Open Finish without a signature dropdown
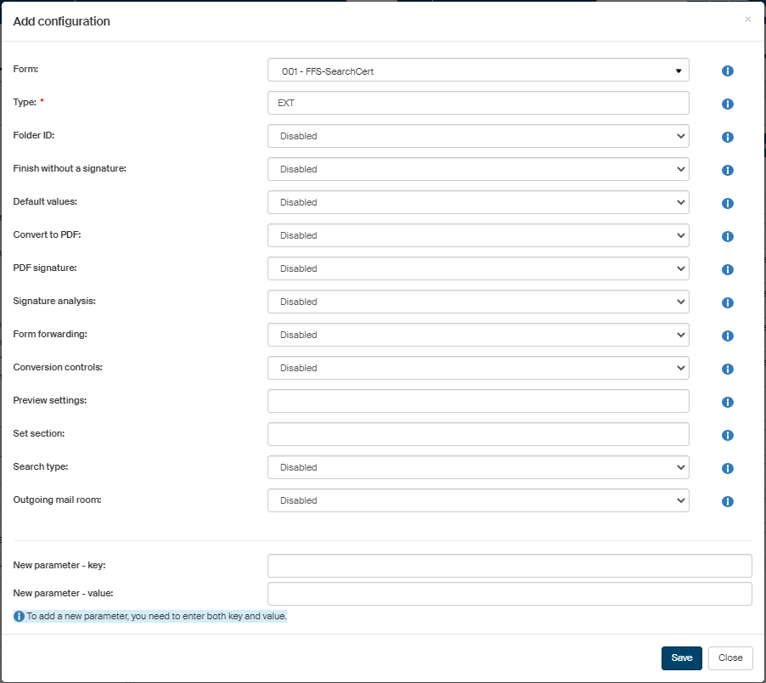This screenshot has width=766, height=683. (477, 169)
